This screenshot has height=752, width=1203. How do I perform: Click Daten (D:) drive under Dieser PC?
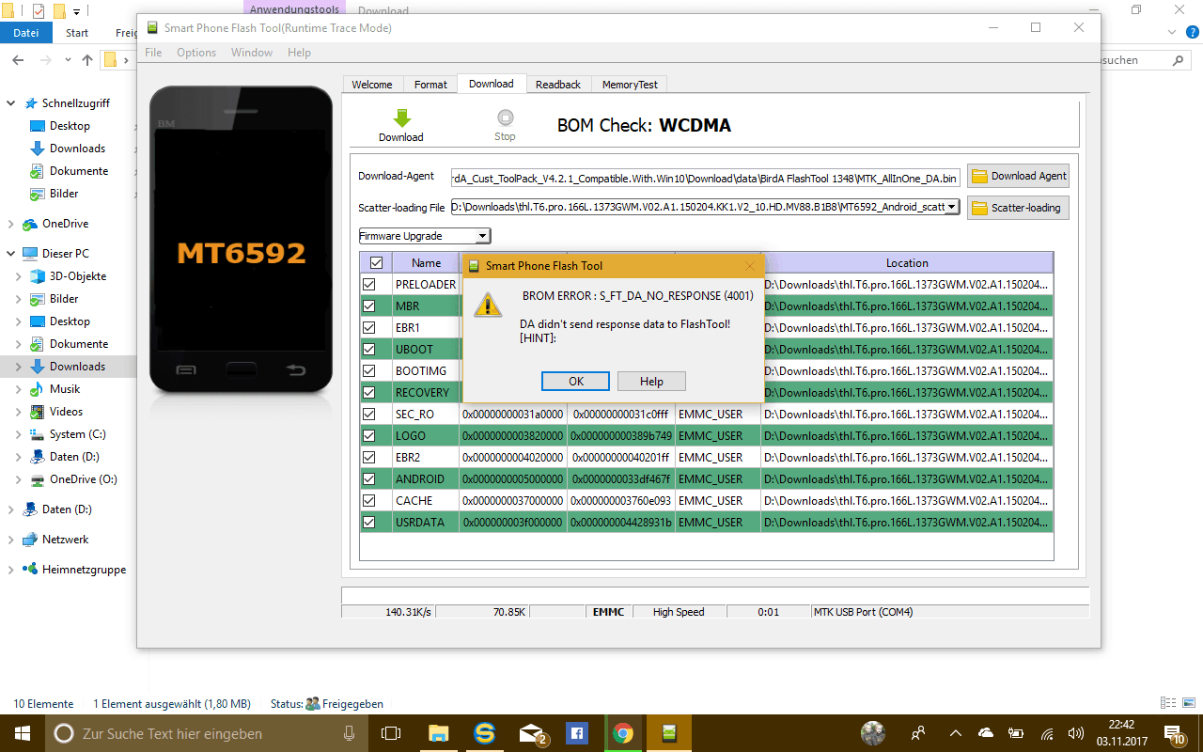click(x=74, y=457)
